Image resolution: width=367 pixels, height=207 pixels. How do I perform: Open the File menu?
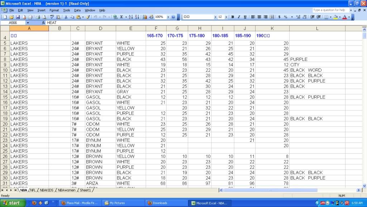tap(12, 10)
